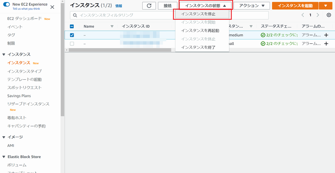Open Savings Plans in sidebar
Viewport: 335px width, 173px height.
(x=19, y=96)
